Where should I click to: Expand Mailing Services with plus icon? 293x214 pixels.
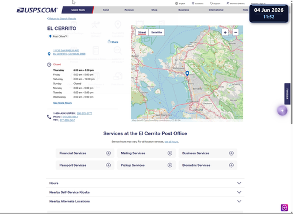(170, 153)
